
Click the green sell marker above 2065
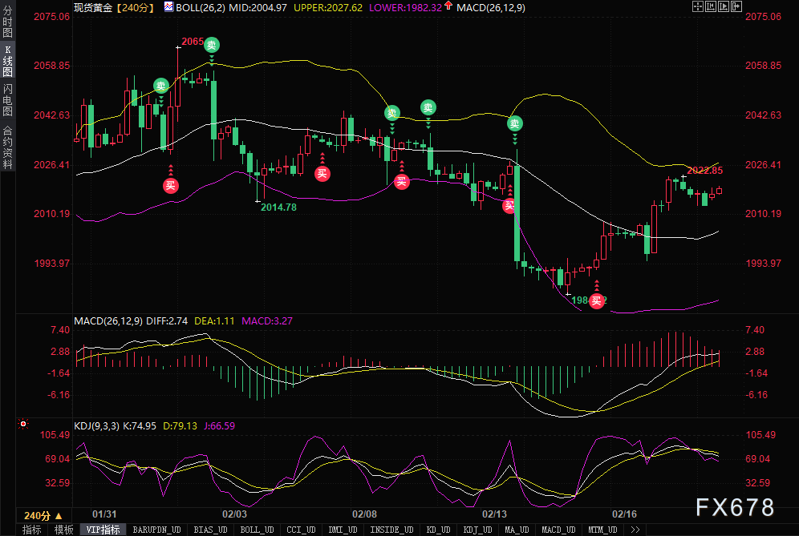point(211,45)
